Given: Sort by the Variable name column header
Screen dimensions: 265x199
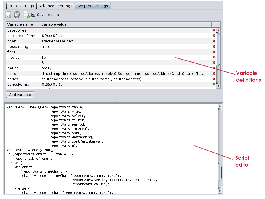Looking at the screenshot, I should click(x=23, y=24).
